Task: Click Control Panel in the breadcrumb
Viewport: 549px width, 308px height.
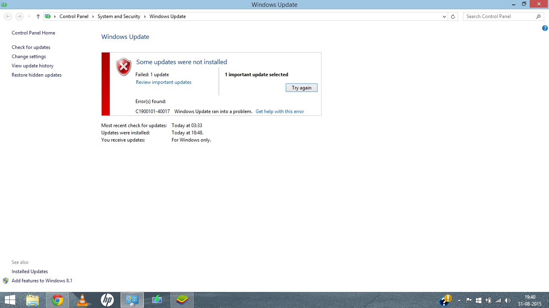Action: (74, 16)
